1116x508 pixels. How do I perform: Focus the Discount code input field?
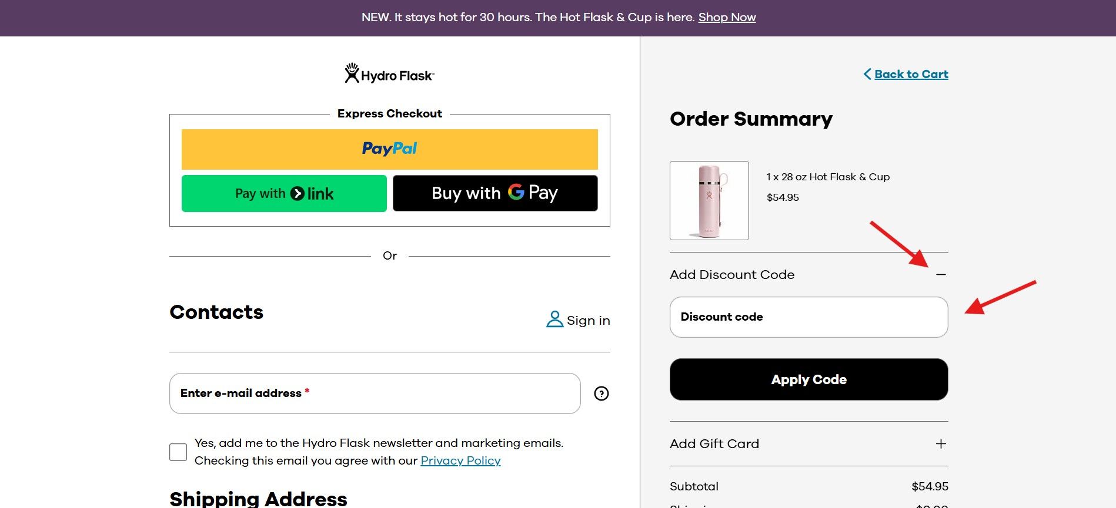point(808,317)
